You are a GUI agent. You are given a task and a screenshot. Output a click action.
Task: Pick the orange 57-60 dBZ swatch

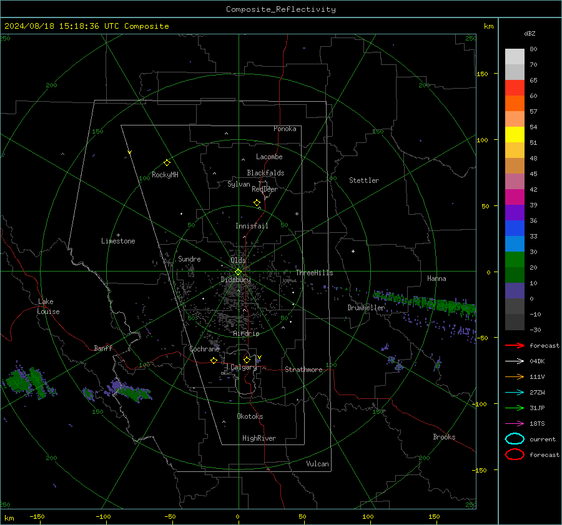[x=515, y=103]
